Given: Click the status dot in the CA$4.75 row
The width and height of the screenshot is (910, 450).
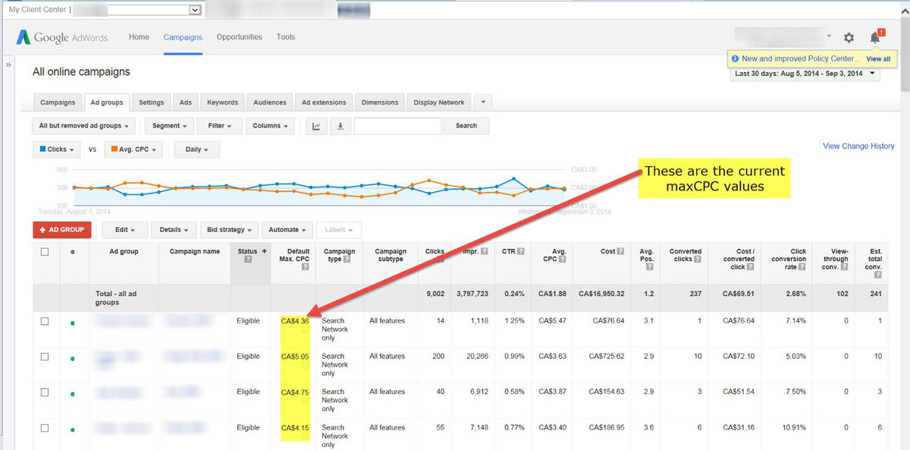Looking at the screenshot, I should point(73,394).
